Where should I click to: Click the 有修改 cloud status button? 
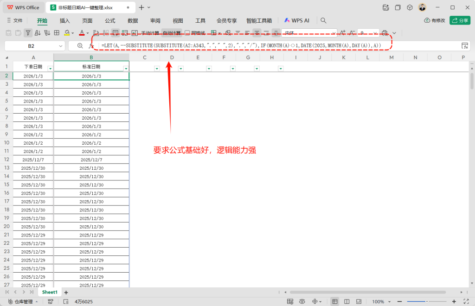[x=434, y=20]
